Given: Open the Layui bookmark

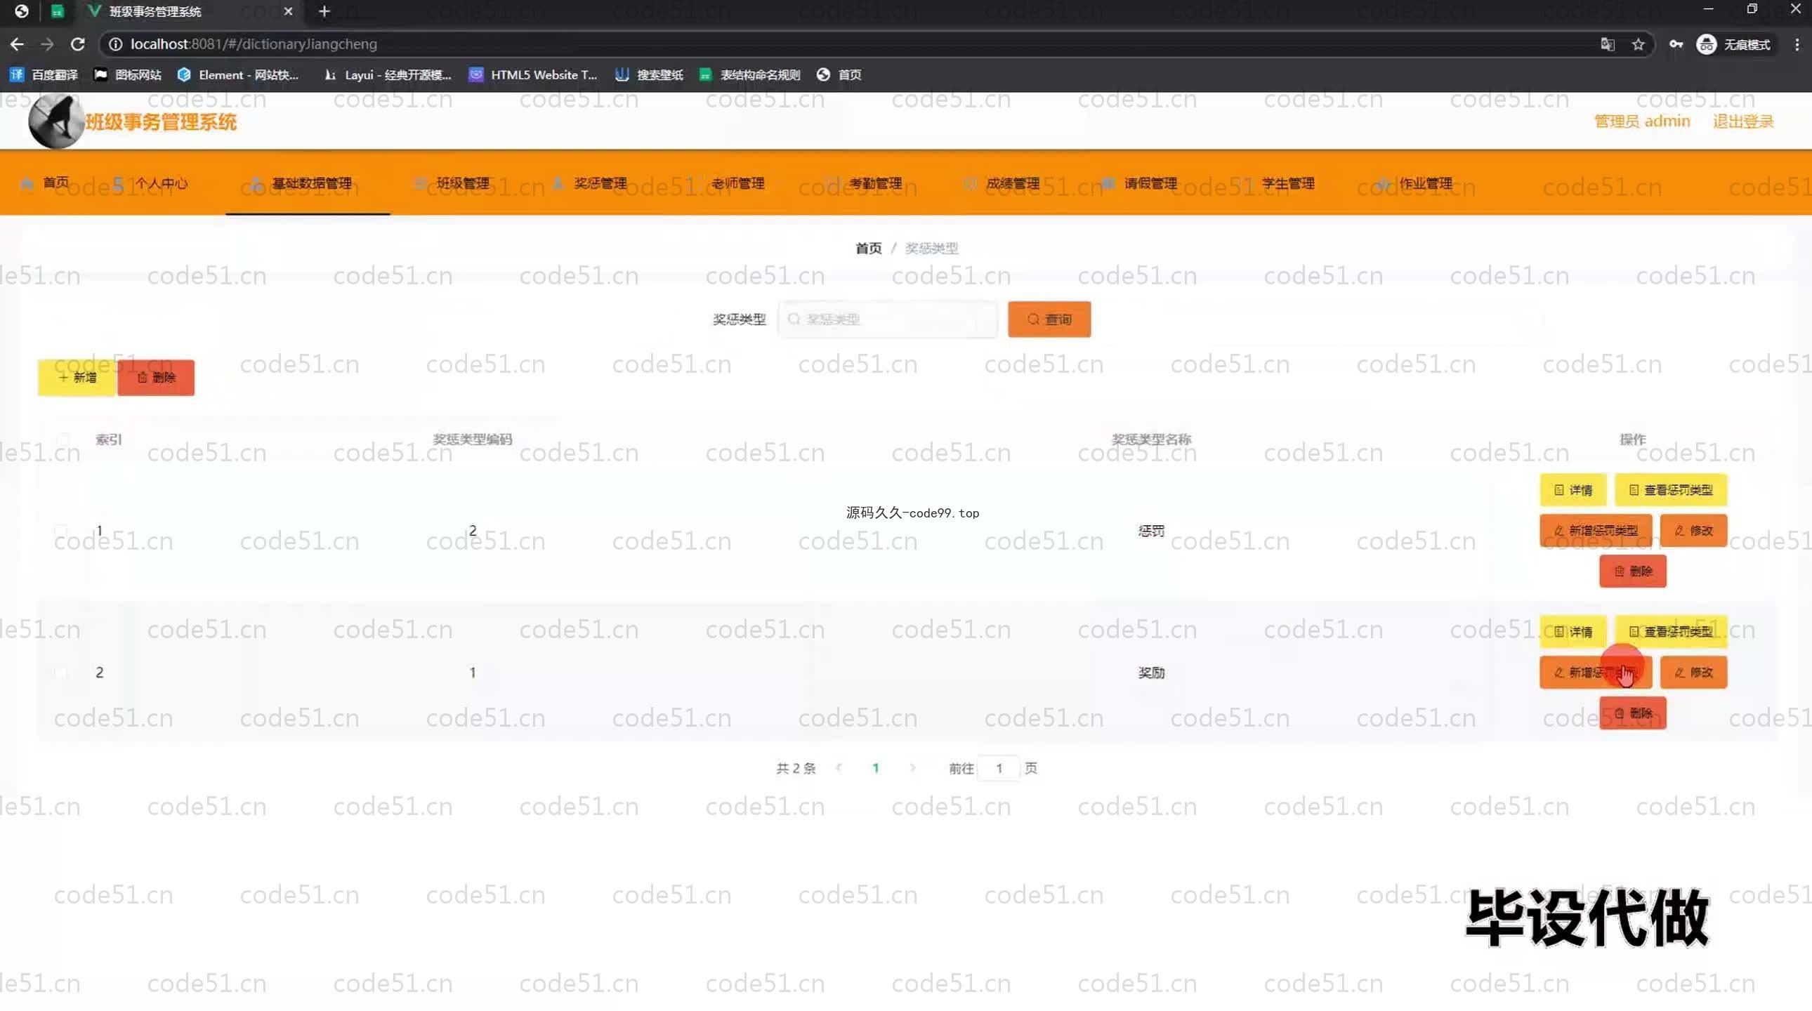Looking at the screenshot, I should (388, 74).
